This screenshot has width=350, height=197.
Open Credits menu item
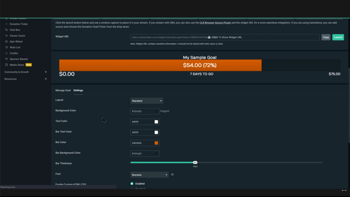(14, 53)
